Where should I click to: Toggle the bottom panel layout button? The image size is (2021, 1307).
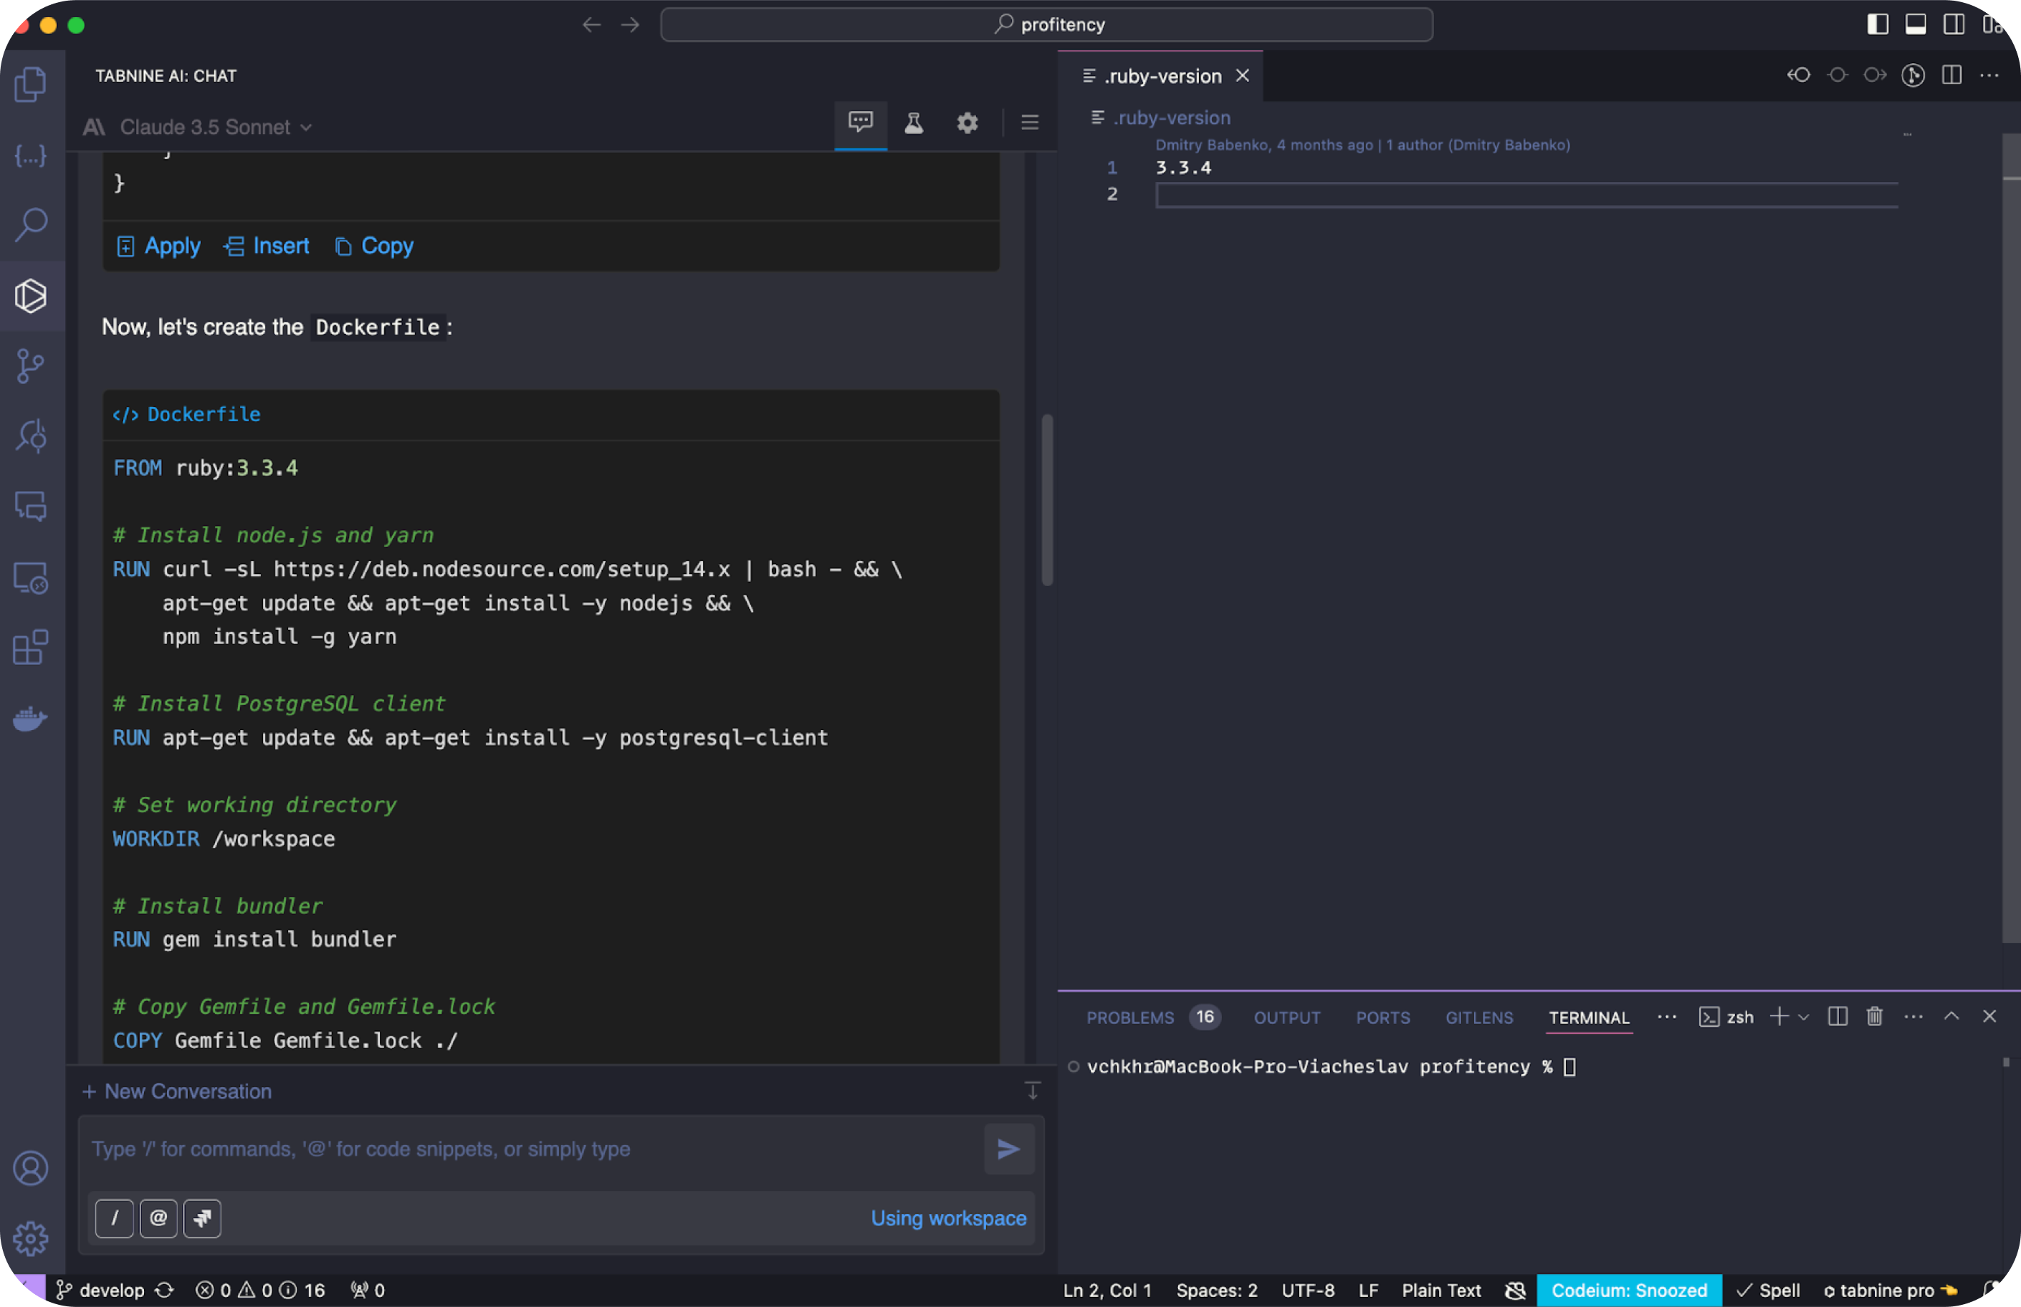tap(1916, 24)
